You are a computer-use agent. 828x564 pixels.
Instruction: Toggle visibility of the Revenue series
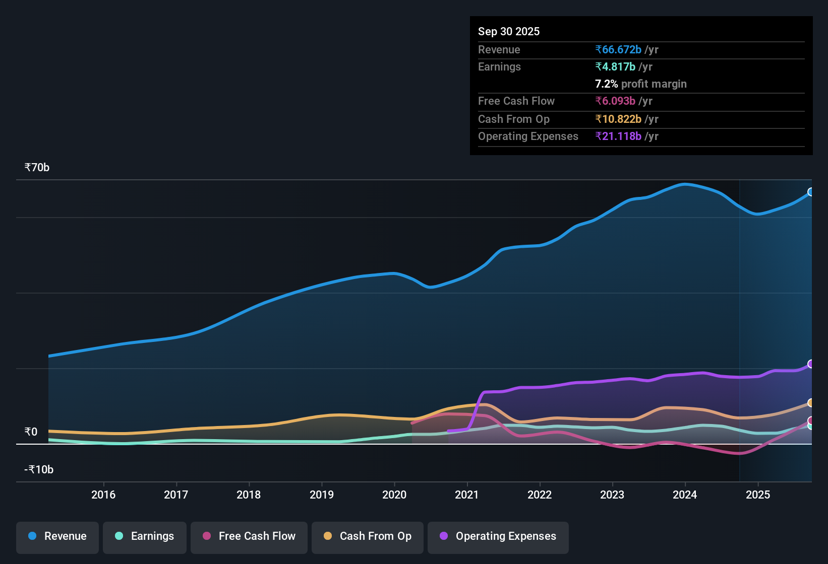(x=57, y=536)
